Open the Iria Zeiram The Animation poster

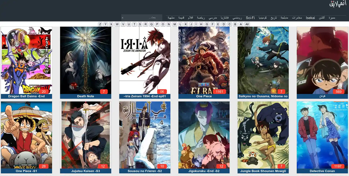[x=145, y=60]
